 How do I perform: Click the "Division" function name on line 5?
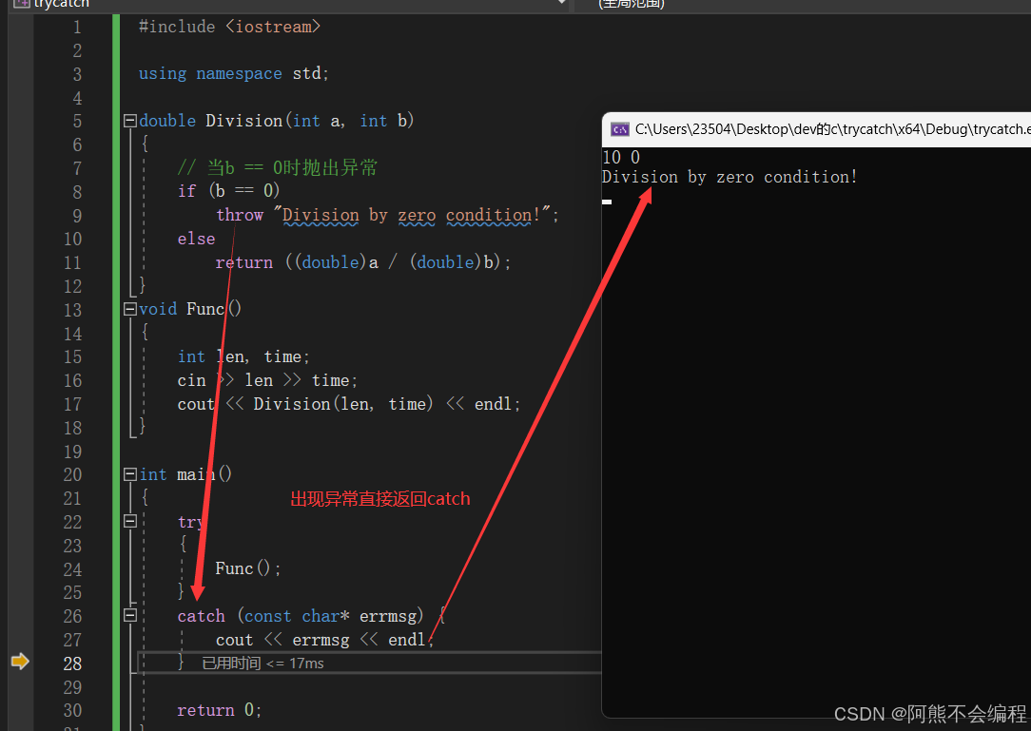243,121
